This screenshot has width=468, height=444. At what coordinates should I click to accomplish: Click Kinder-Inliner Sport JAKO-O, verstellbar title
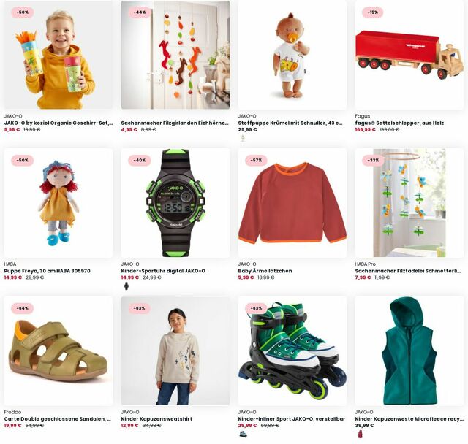[x=292, y=418]
